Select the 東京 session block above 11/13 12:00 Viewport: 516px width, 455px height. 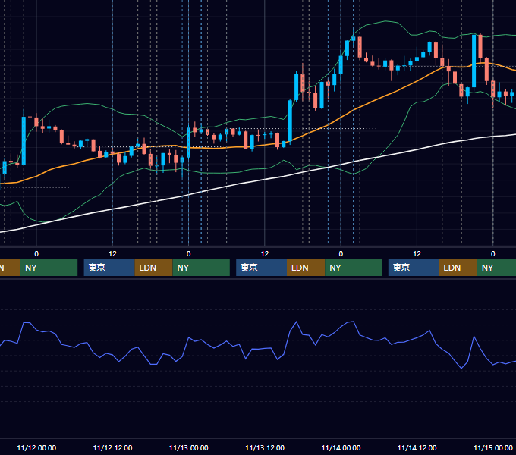click(x=261, y=268)
